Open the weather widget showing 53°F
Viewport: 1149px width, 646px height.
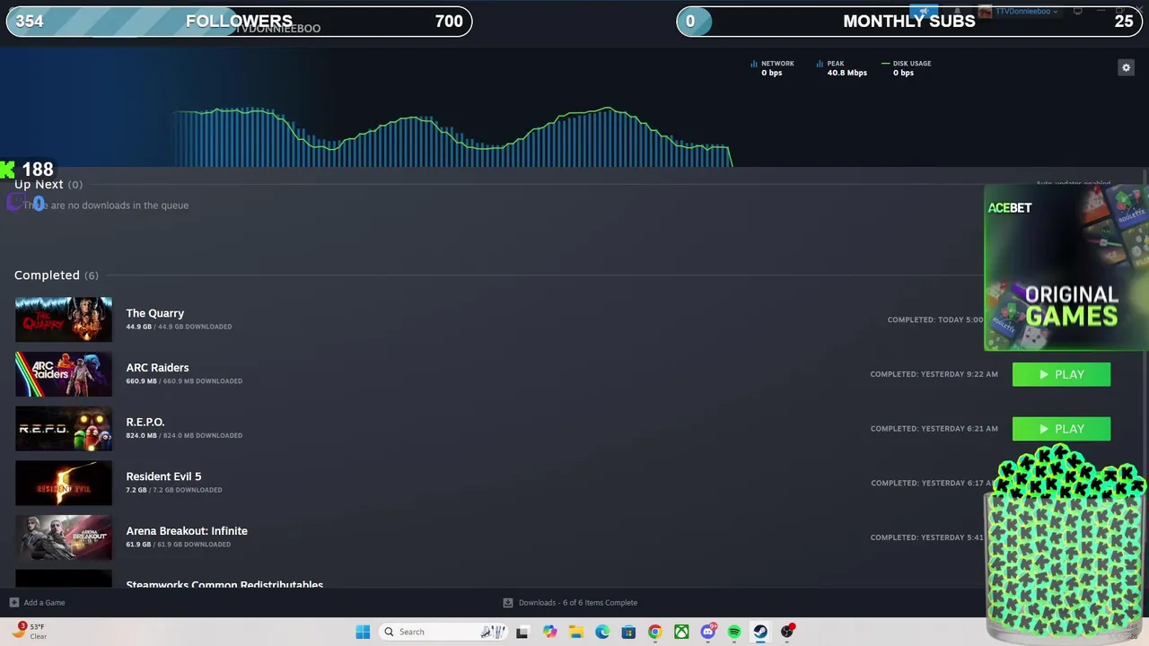pos(29,632)
